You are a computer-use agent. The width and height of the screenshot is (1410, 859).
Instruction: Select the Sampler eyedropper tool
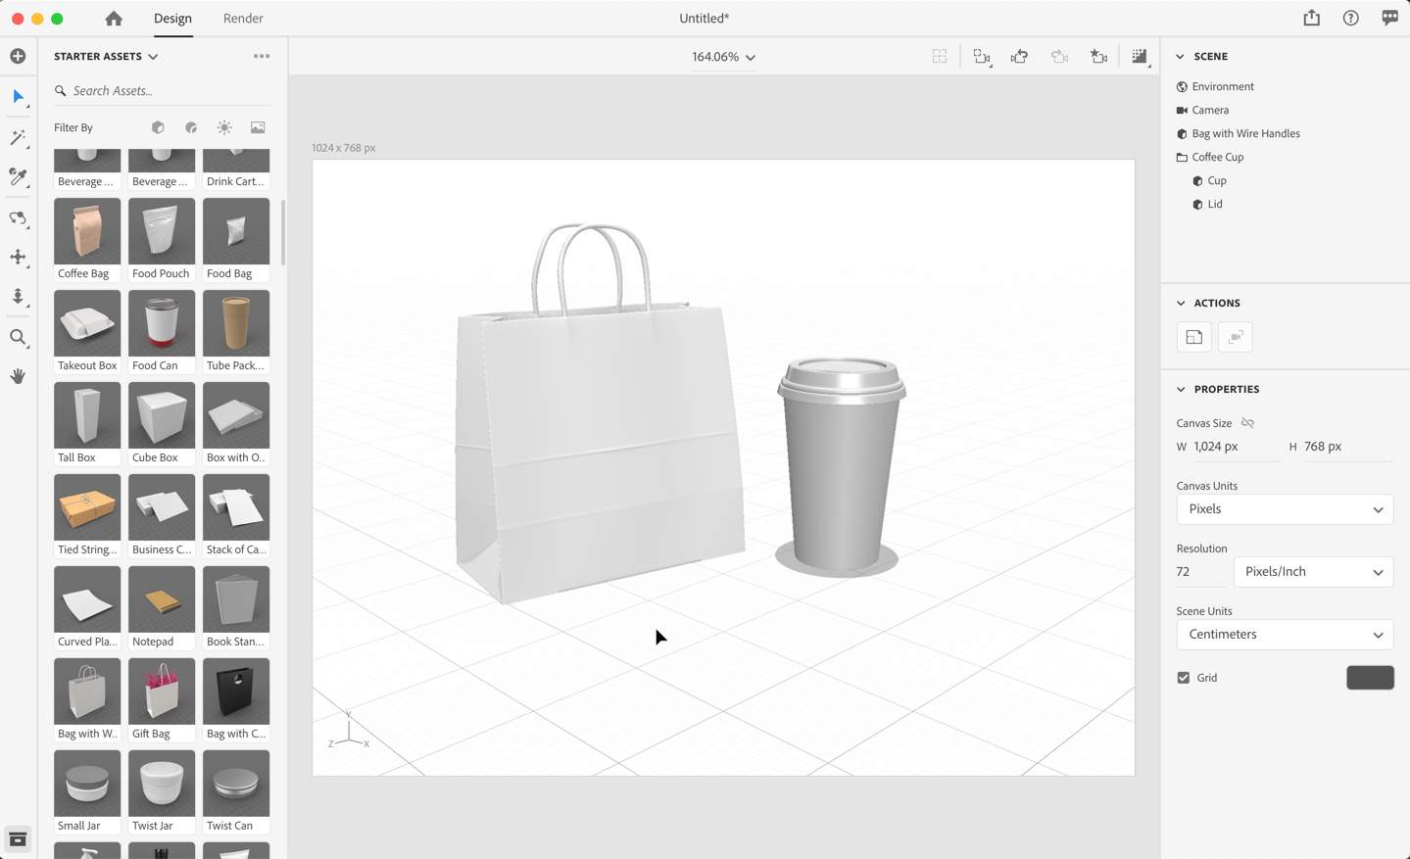coord(18,177)
